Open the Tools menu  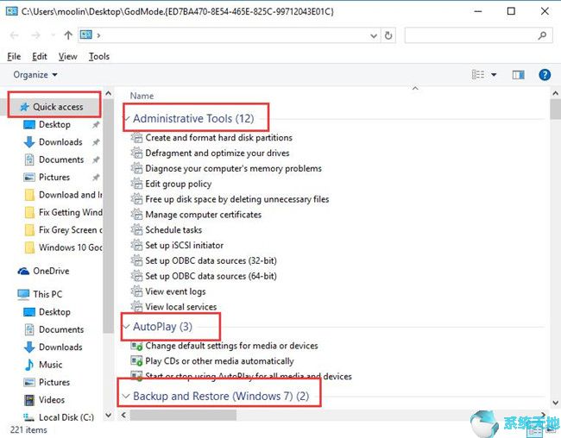tap(99, 56)
